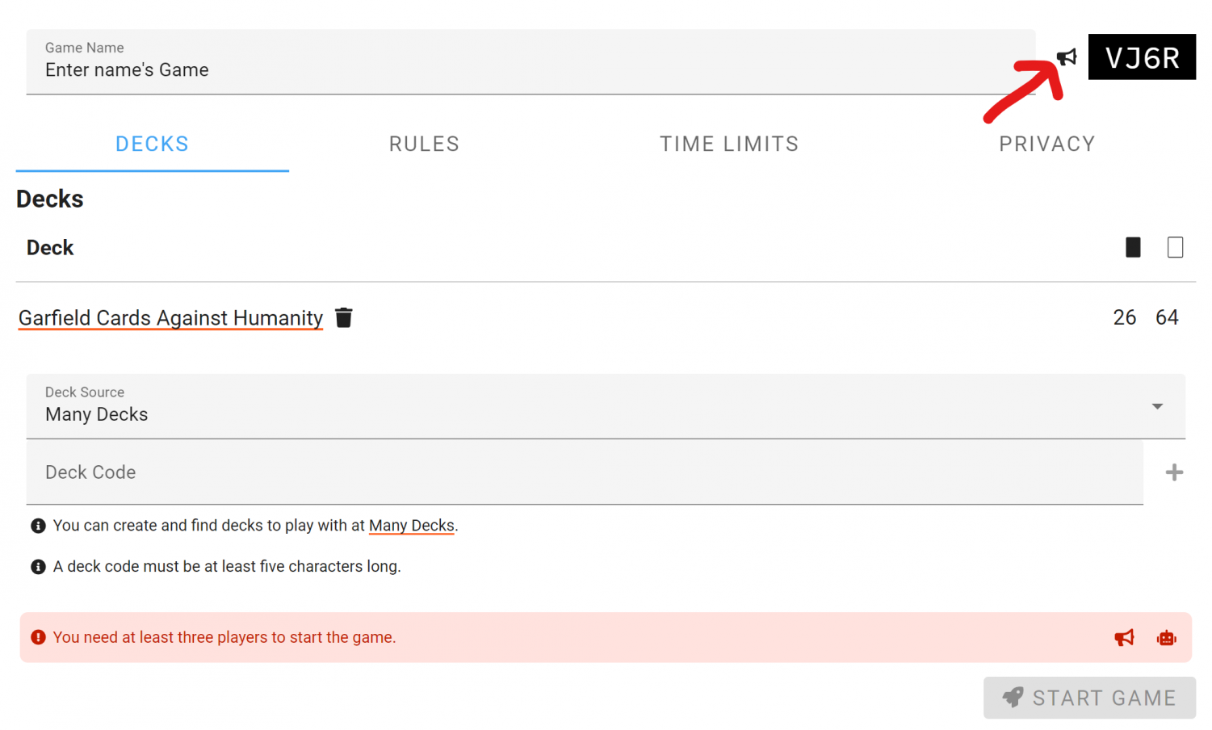Image resolution: width=1212 pixels, height=730 pixels.
Task: Open the Privacy tab
Action: tap(1046, 145)
